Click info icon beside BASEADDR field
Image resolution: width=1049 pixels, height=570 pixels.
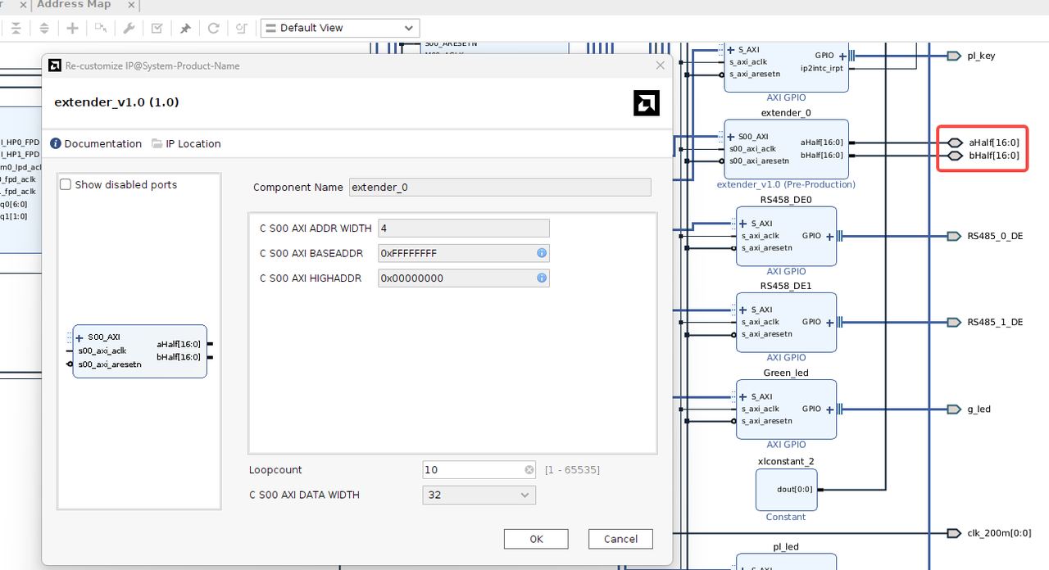[542, 253]
